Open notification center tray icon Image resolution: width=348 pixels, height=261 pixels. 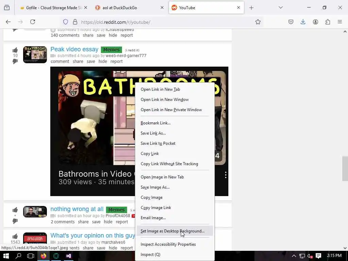318,256
